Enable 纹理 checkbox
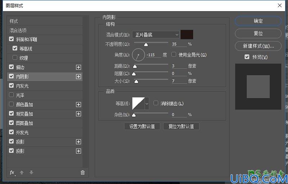Image resolution: width=288 pixels, height=184 pixels. tap(15, 57)
